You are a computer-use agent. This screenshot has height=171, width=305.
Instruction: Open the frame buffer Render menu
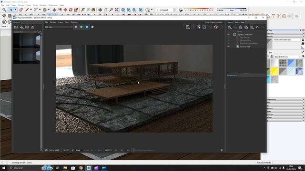tap(53, 22)
